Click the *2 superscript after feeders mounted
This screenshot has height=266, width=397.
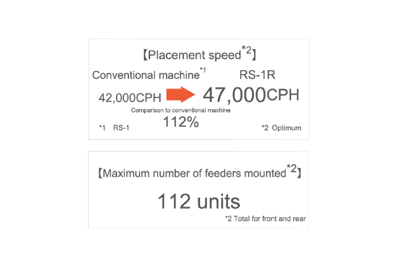tap(292, 168)
